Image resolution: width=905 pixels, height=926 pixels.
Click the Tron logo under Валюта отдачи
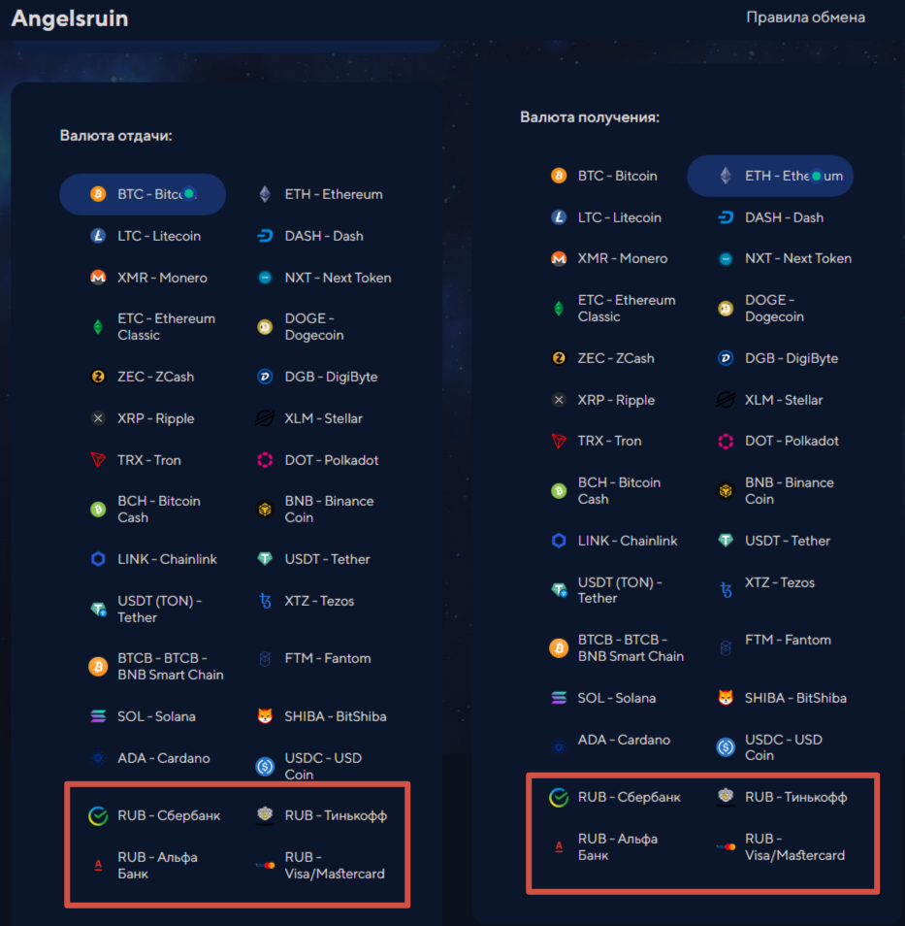click(x=98, y=459)
